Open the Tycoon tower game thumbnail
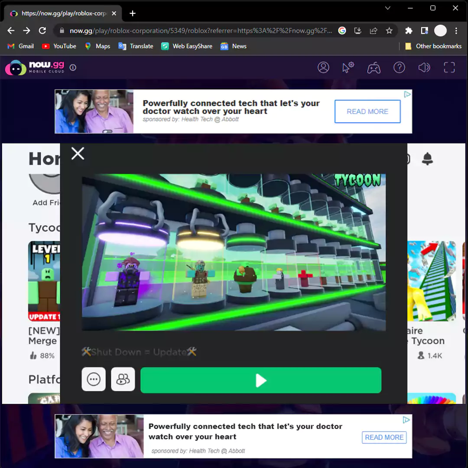 (432, 281)
